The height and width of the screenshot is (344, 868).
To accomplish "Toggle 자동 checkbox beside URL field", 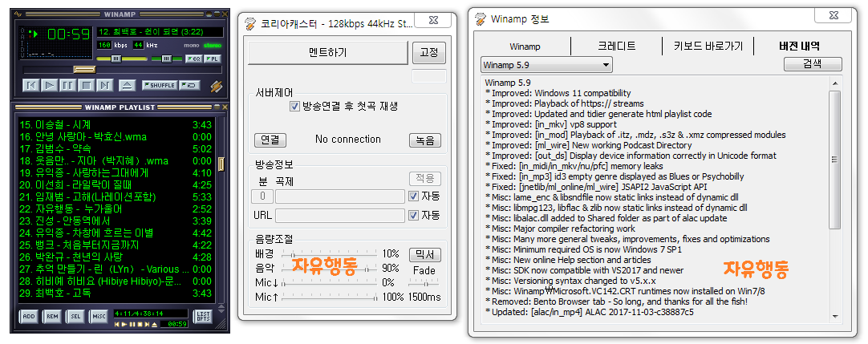I will pos(413,215).
